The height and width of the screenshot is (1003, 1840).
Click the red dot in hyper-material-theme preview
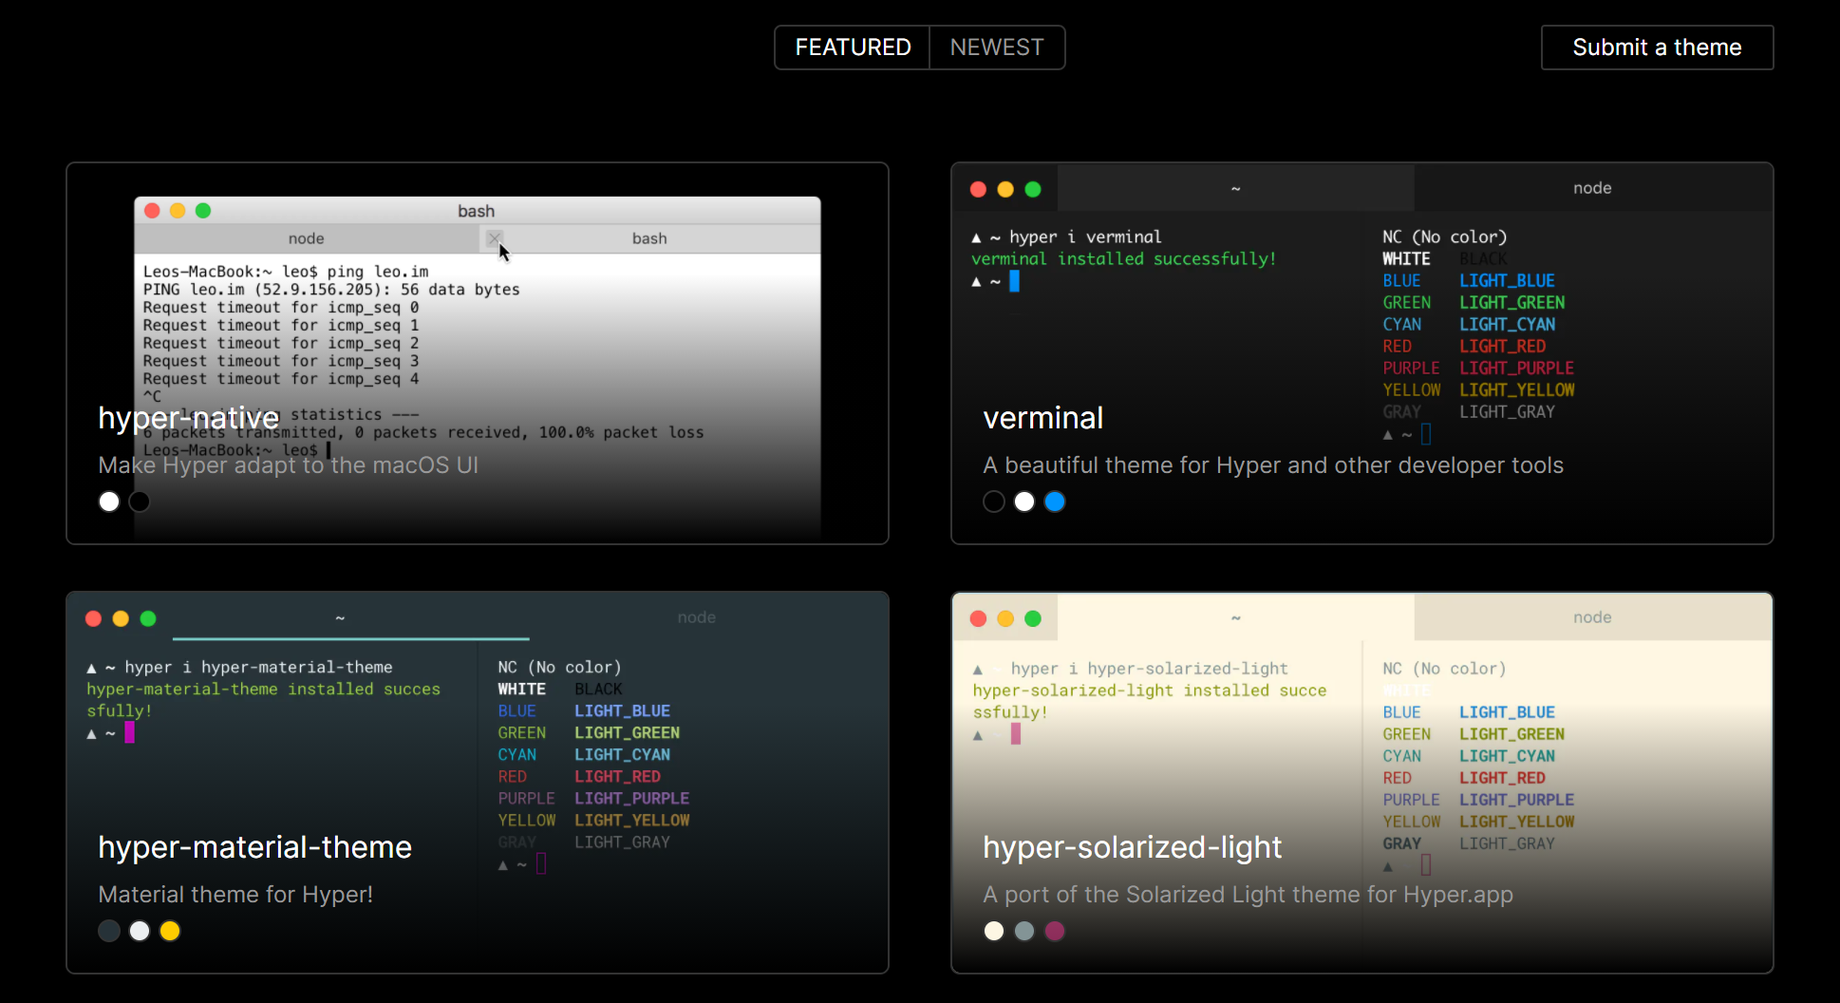(93, 618)
